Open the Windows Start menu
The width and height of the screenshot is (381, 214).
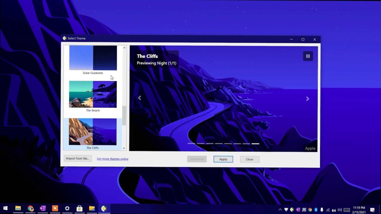click(5, 208)
